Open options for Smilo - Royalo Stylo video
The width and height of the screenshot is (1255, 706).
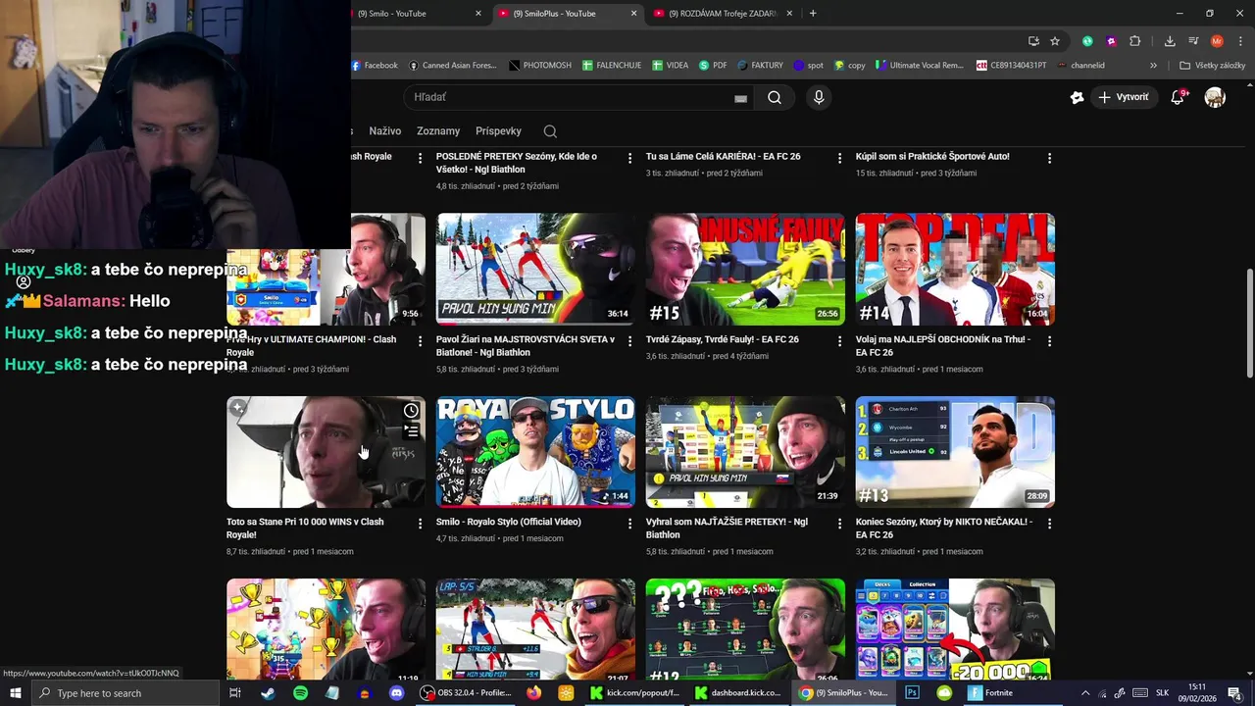630,524
